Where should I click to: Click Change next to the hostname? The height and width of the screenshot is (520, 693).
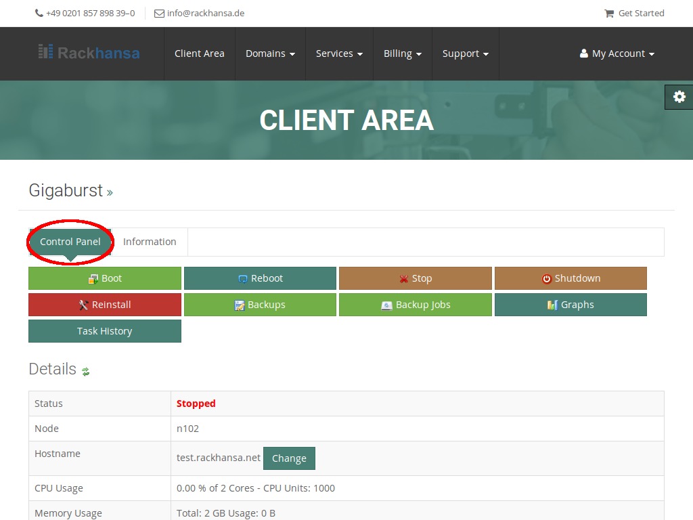click(289, 458)
